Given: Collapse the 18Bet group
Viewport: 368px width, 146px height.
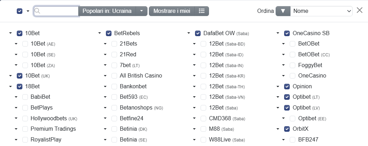Looking at the screenshot, I should 10,87.
